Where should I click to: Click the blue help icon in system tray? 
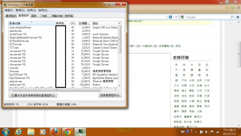188,131
